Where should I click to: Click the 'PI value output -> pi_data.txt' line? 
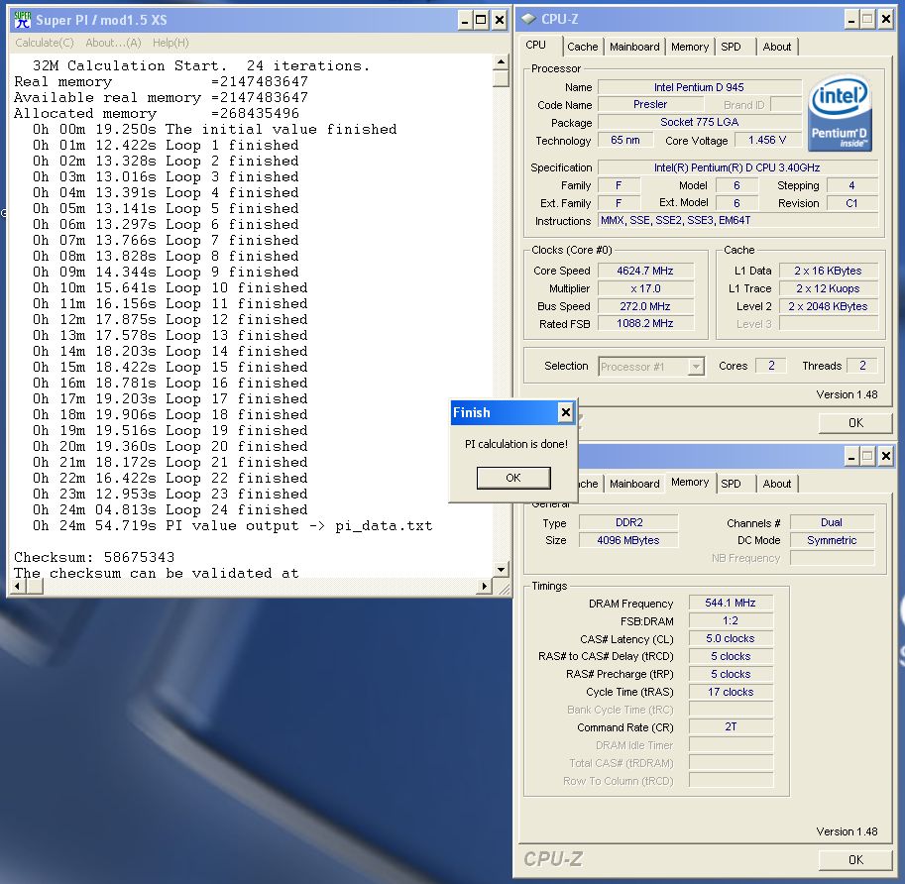click(x=233, y=525)
